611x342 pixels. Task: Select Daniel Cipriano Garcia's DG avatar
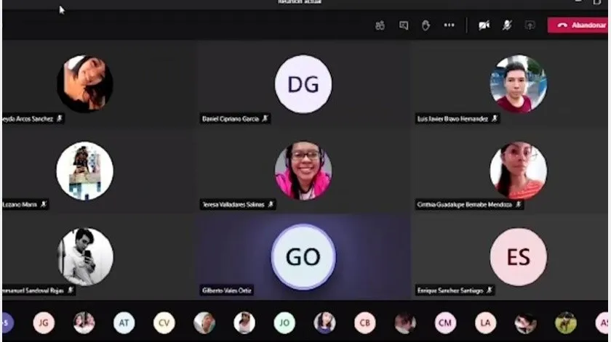click(x=303, y=84)
